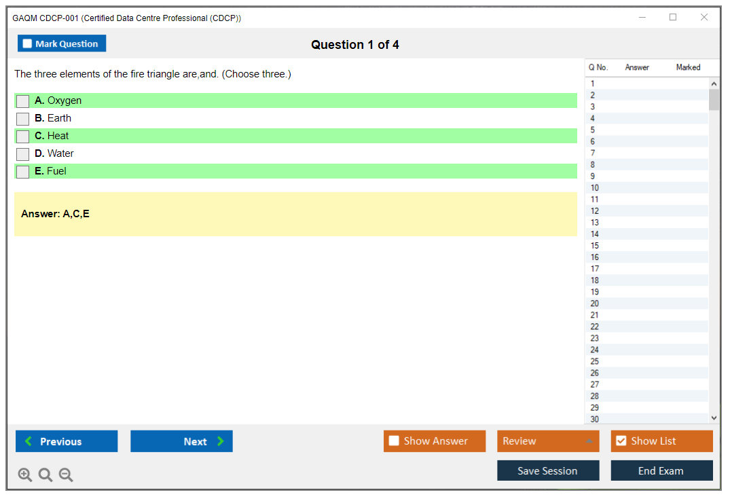Viewport: 730px width, 499px height.
Task: Select question 12 in the list
Action: [595, 211]
